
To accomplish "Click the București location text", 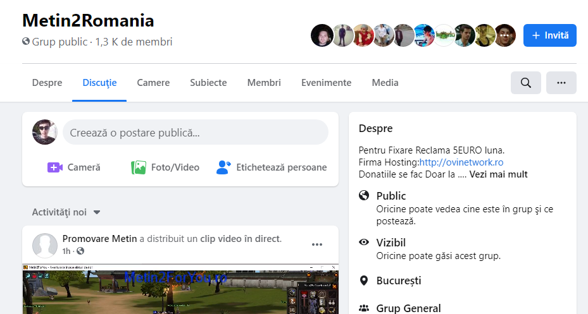I will pyautogui.click(x=399, y=281).
